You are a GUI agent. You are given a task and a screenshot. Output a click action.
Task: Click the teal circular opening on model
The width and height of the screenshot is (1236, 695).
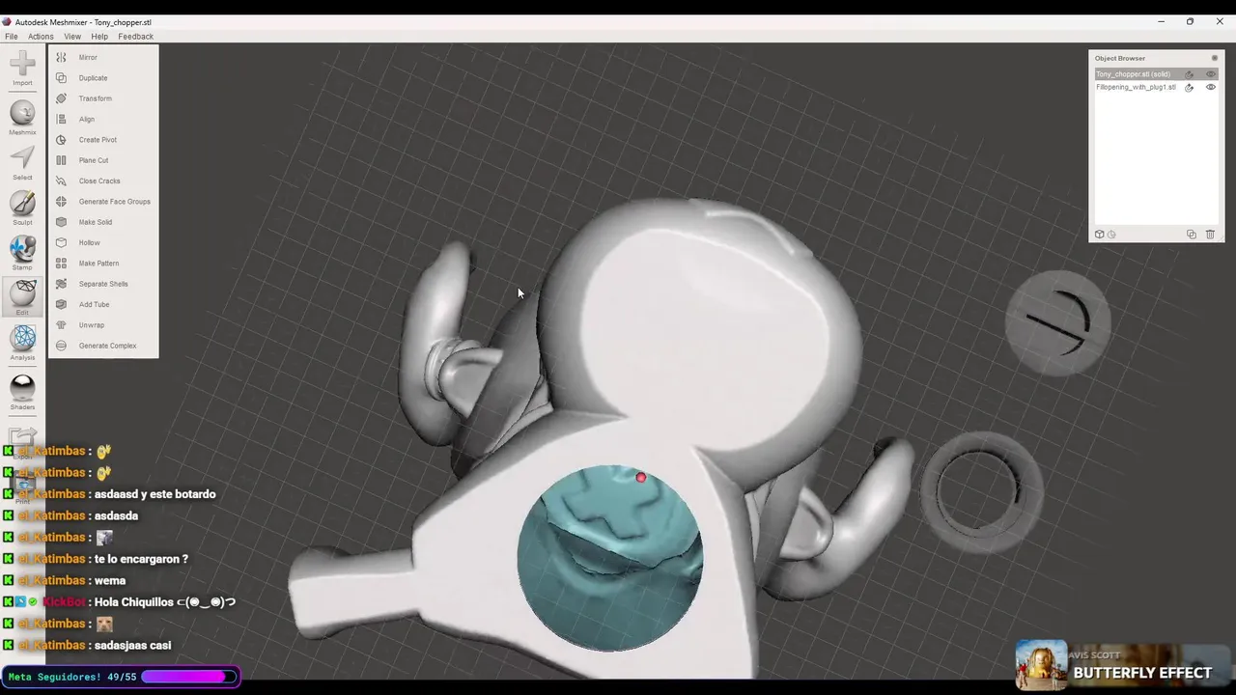coord(610,558)
